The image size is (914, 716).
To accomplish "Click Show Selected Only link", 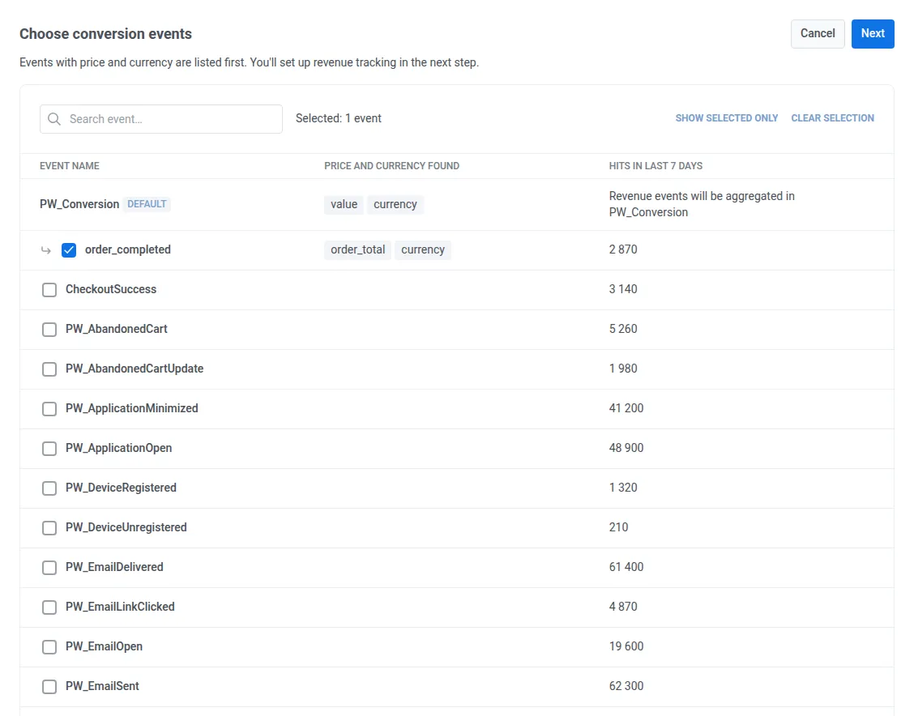I will [x=726, y=118].
